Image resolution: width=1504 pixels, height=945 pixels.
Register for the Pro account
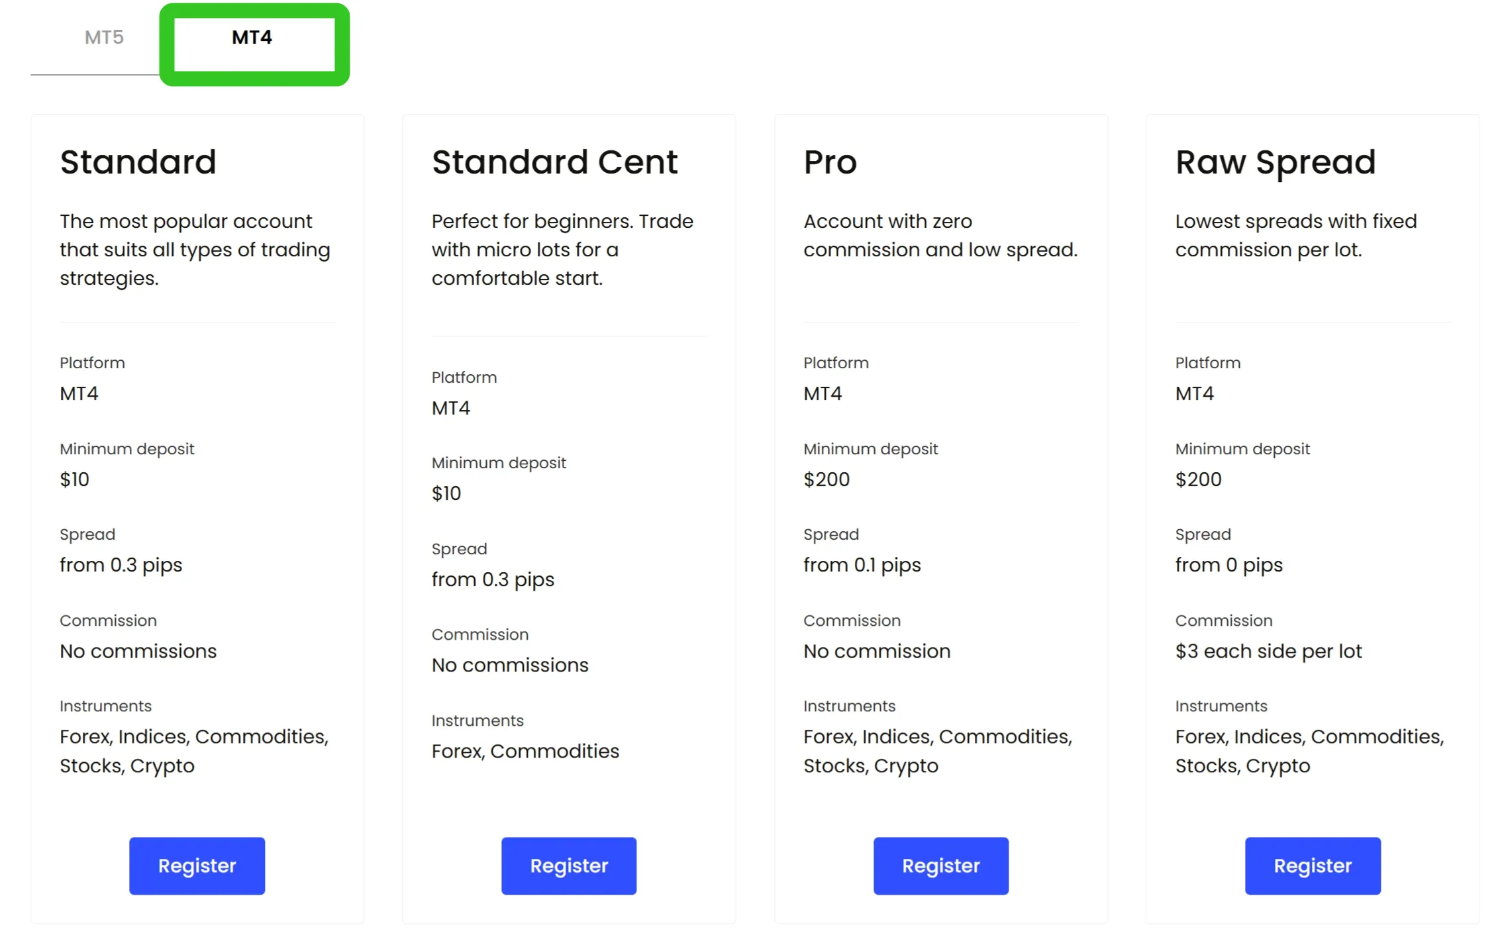[941, 866]
